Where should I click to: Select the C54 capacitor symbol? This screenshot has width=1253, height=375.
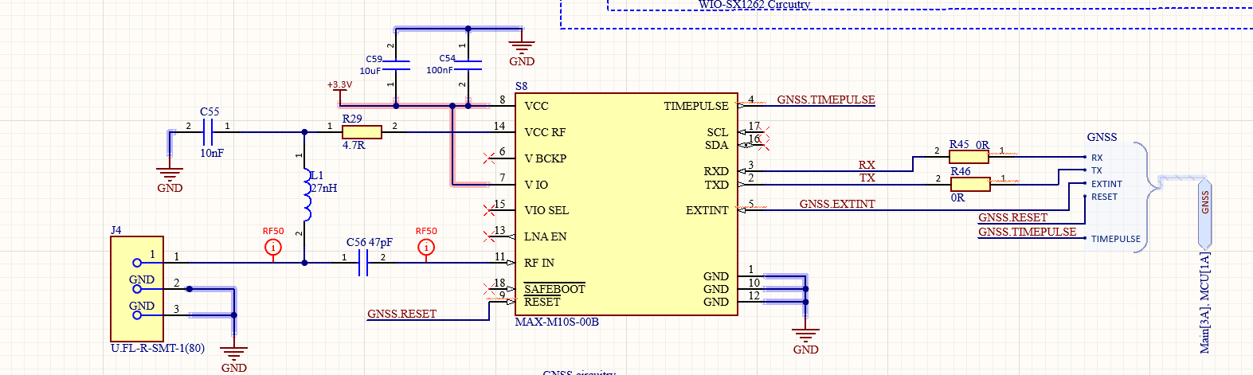pyautogui.click(x=468, y=65)
